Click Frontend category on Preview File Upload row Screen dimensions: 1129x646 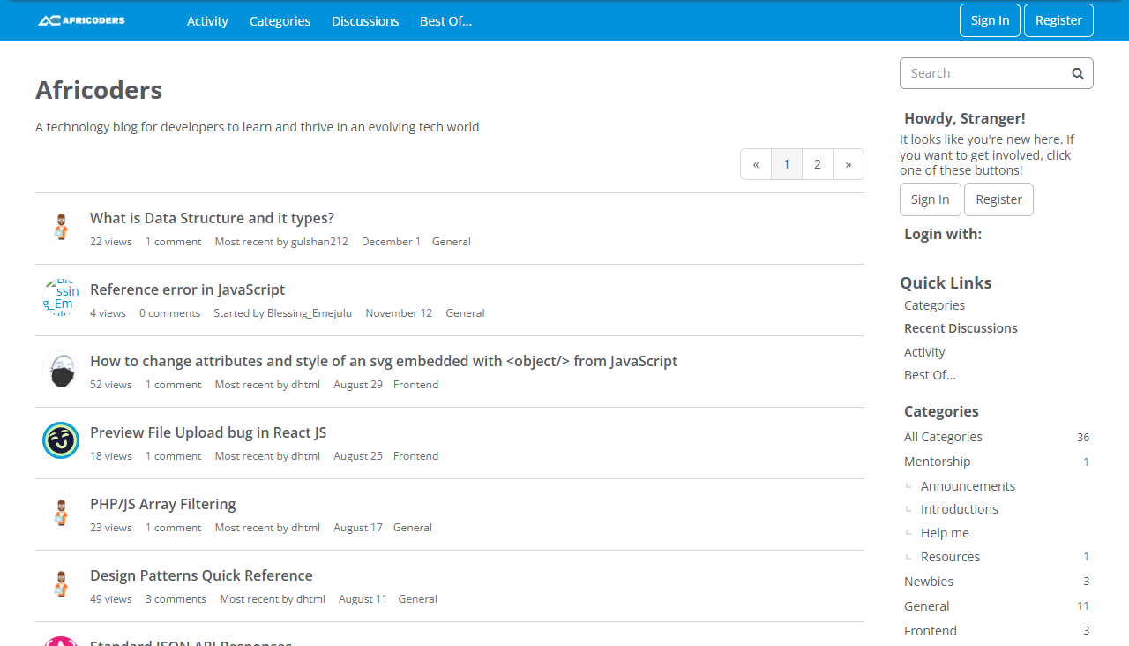click(415, 456)
